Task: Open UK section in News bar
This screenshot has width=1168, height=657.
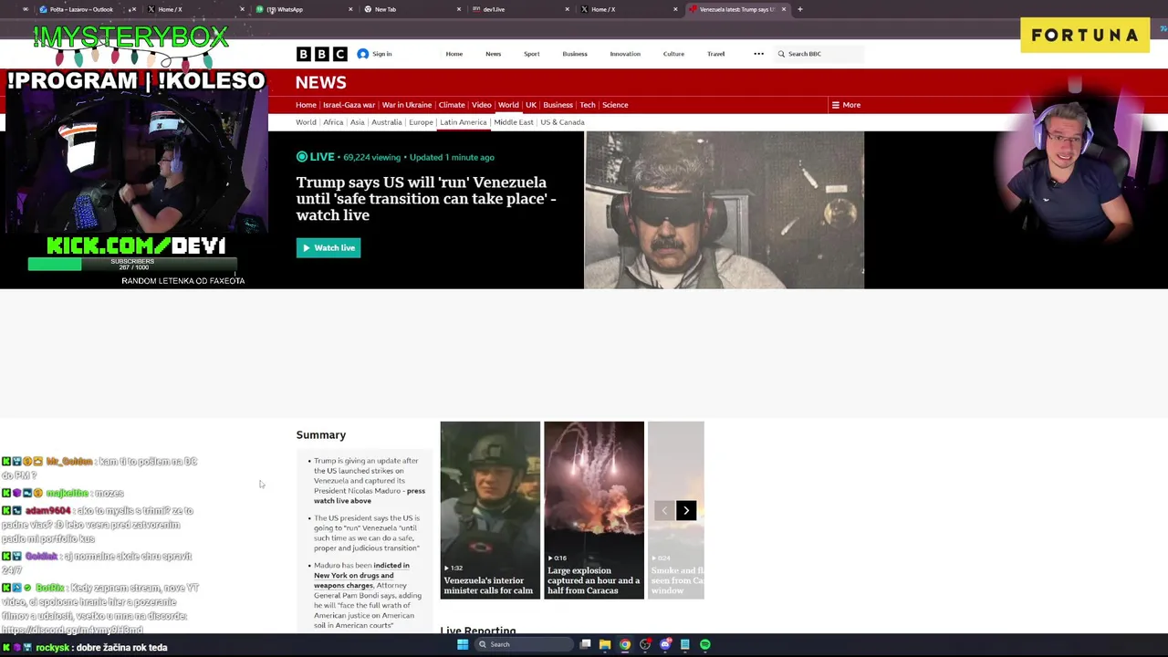Action: [531, 105]
